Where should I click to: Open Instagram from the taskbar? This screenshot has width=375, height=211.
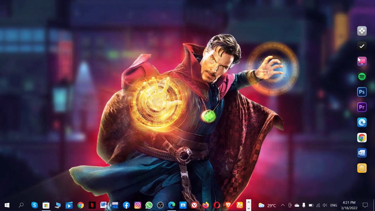tap(138, 205)
